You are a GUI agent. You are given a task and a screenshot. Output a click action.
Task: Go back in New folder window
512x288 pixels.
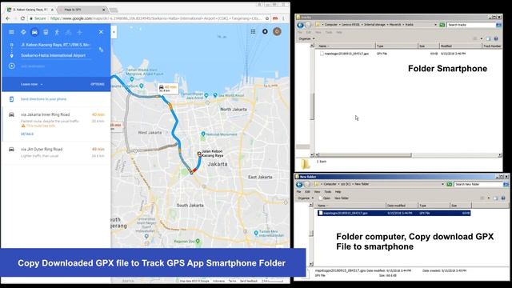point(299,185)
